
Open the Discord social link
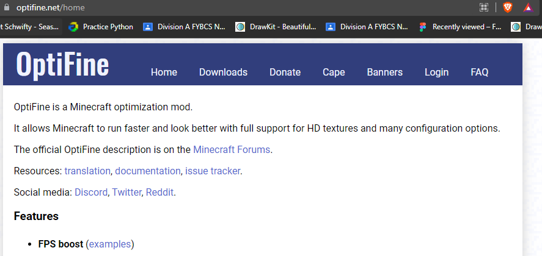(91, 193)
